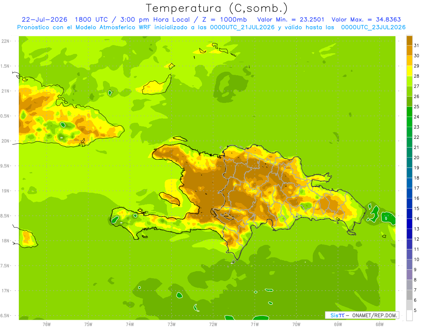Click the longitude label "72W"
The height and width of the screenshot is (329, 426).
click(x=213, y=324)
